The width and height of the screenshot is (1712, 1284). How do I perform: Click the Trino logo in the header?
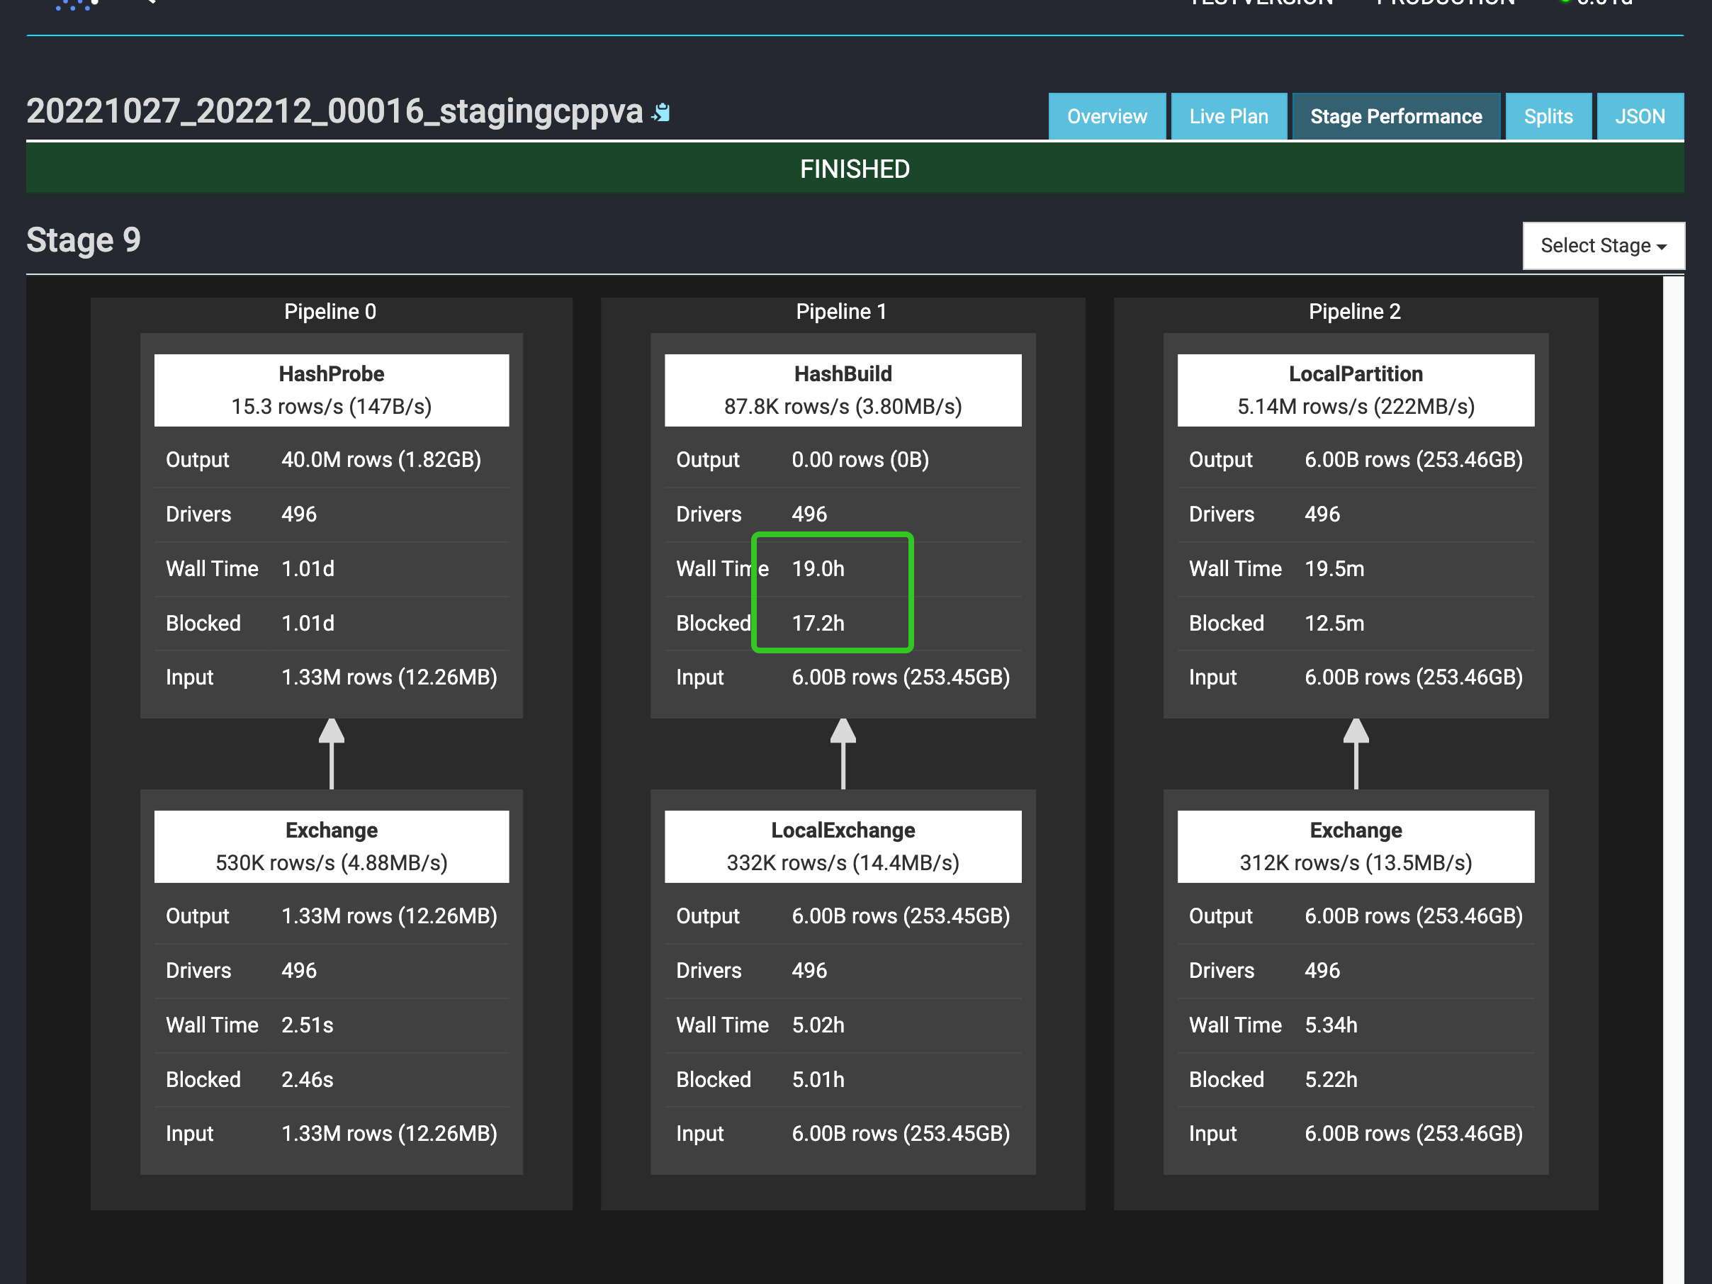coord(75,6)
